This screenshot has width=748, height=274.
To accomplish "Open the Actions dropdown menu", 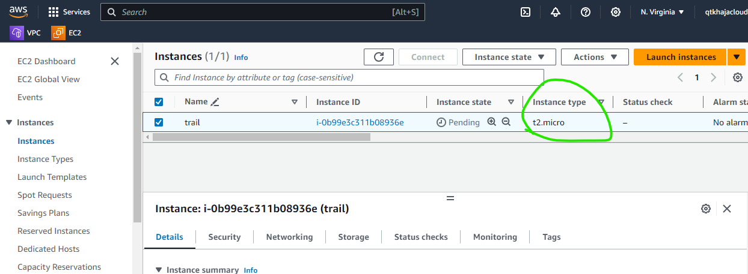I will click(595, 57).
